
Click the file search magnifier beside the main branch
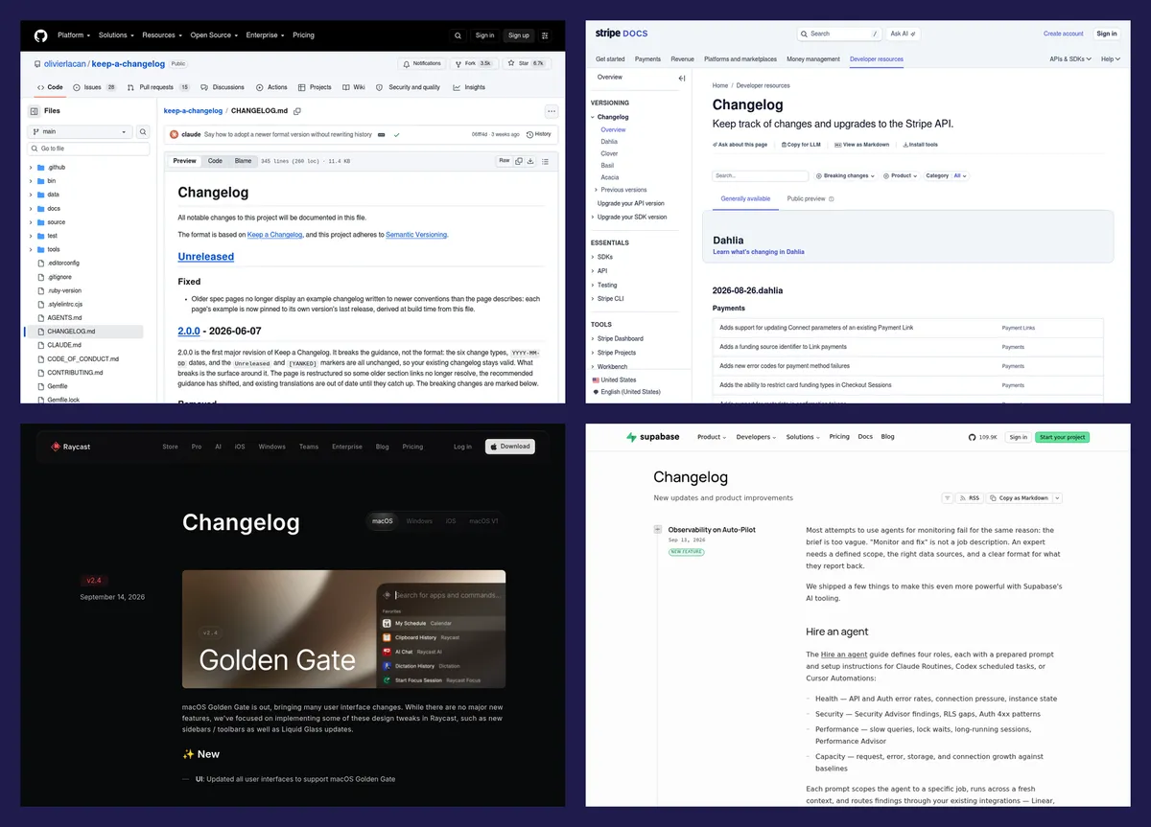click(x=143, y=132)
